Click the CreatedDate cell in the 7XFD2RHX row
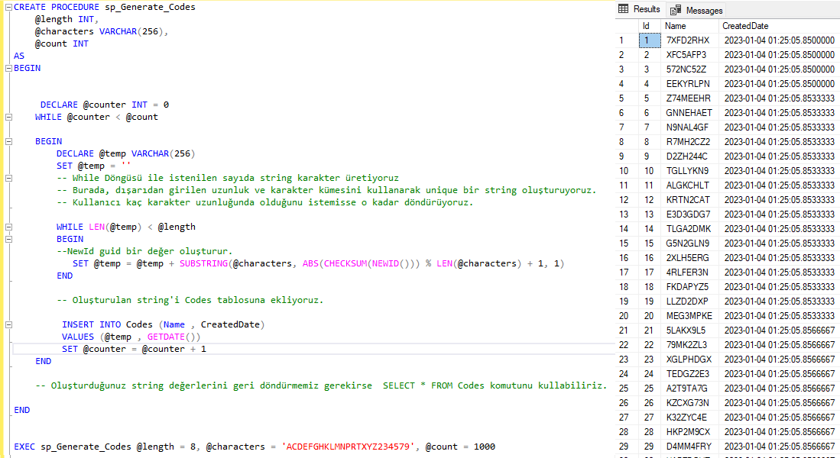Screen dimensions: 840x458 point(780,40)
